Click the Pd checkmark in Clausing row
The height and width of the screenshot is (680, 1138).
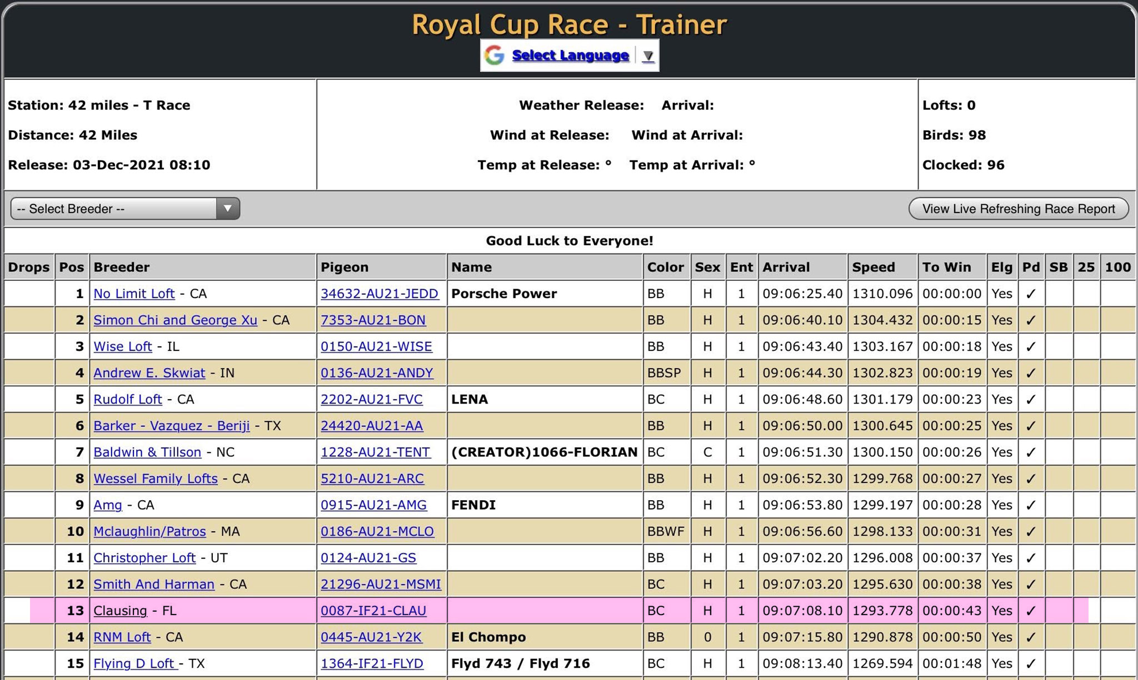[x=1031, y=611]
